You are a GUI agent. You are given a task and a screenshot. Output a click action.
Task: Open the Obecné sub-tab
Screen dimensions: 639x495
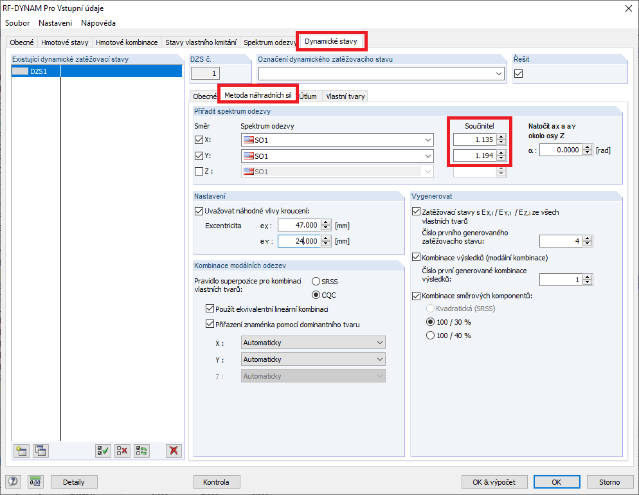pos(204,96)
